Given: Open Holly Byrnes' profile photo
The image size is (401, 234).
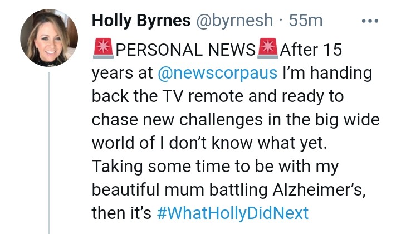Looking at the screenshot, I should pos(48,38).
